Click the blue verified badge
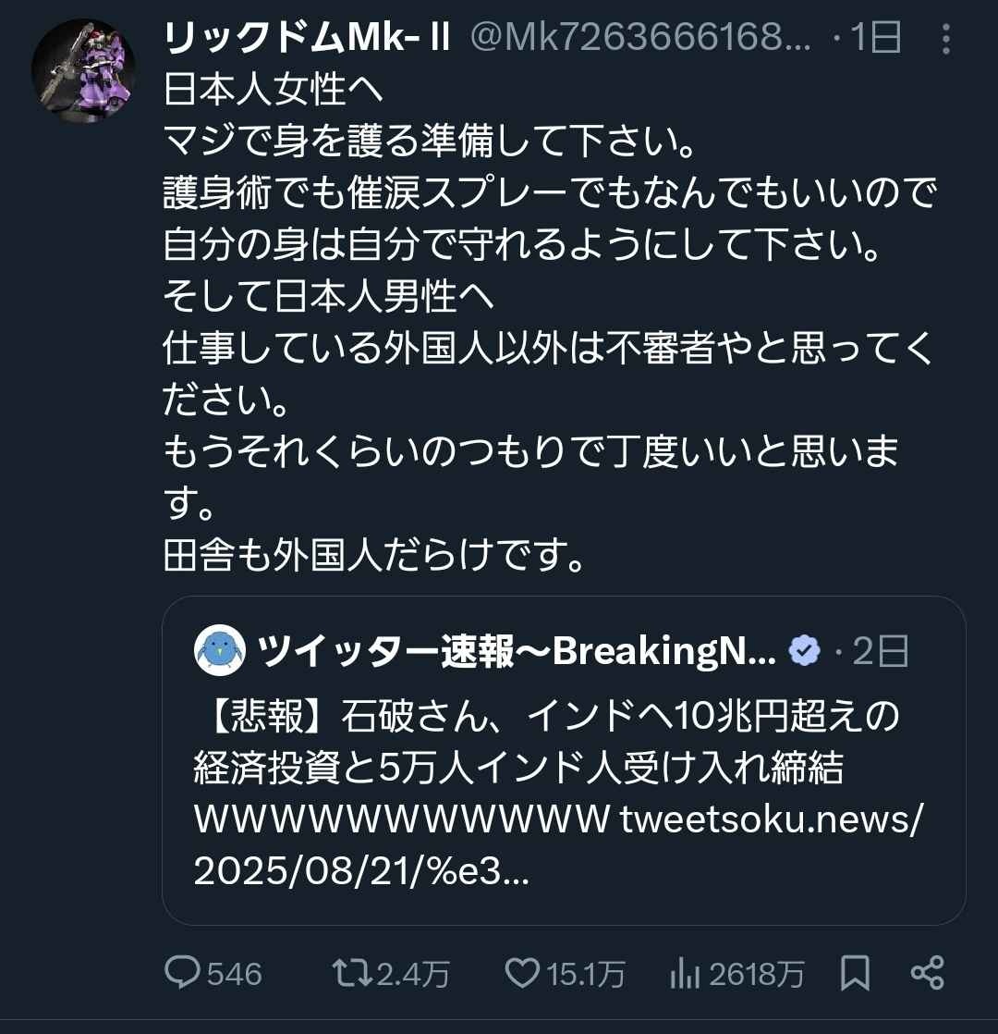Viewport: 998px width, 1034px height. pos(804,652)
